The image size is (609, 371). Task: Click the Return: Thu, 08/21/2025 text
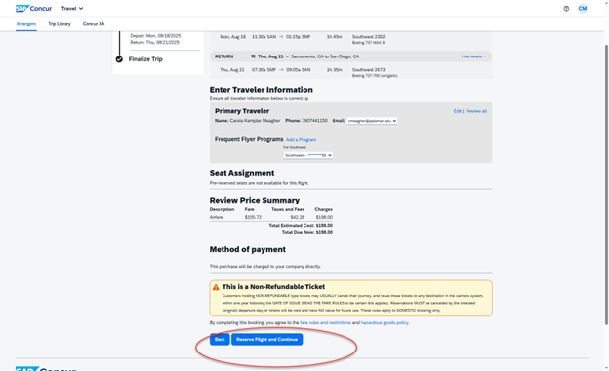pos(154,42)
